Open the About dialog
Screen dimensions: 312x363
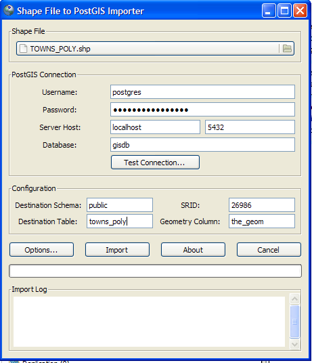tap(193, 250)
